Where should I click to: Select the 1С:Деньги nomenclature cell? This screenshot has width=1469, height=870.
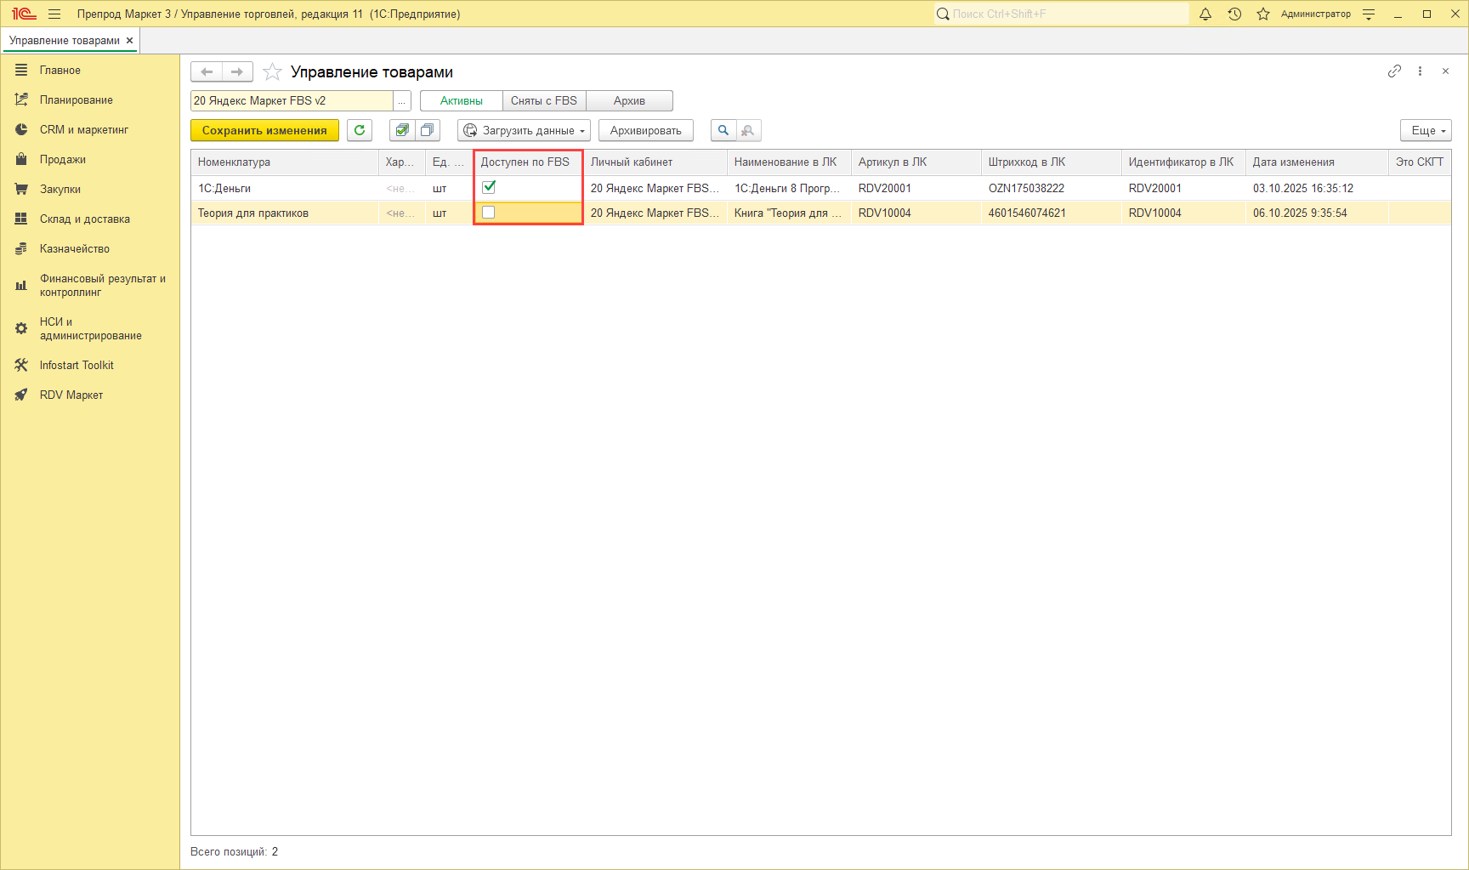point(285,188)
